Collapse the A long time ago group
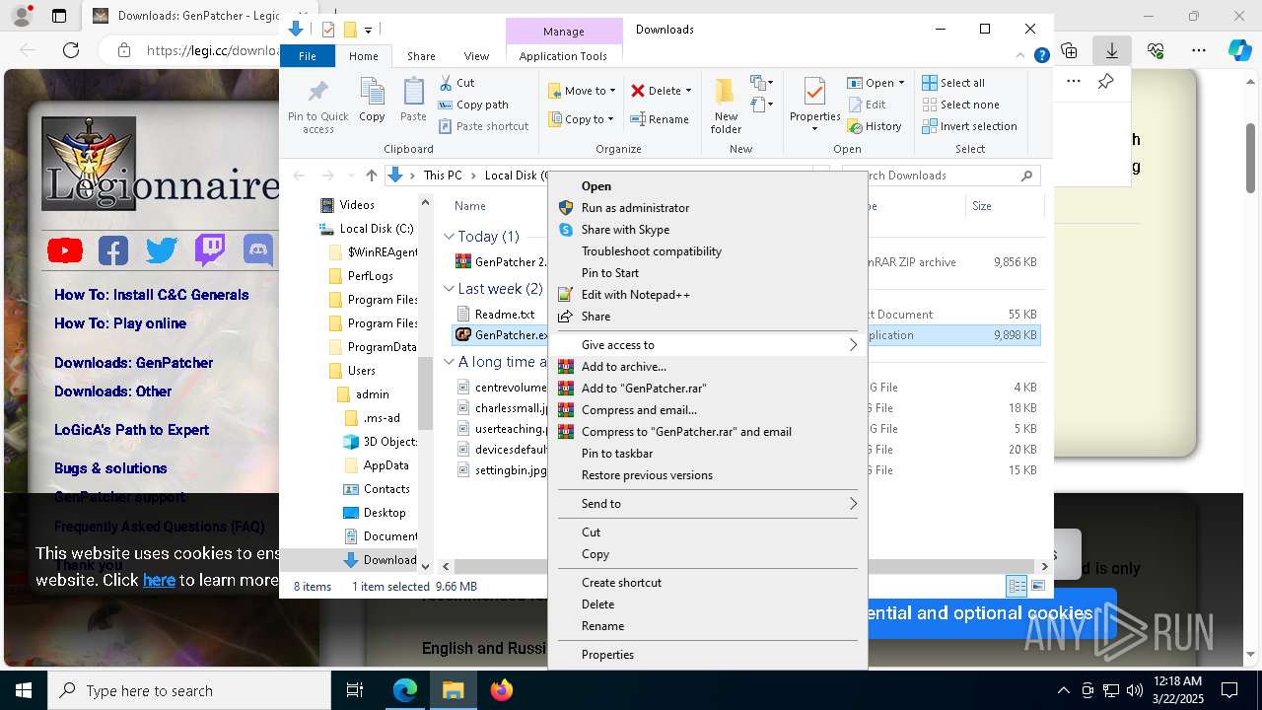Screen dimensions: 1262x710 pyautogui.click(x=449, y=362)
